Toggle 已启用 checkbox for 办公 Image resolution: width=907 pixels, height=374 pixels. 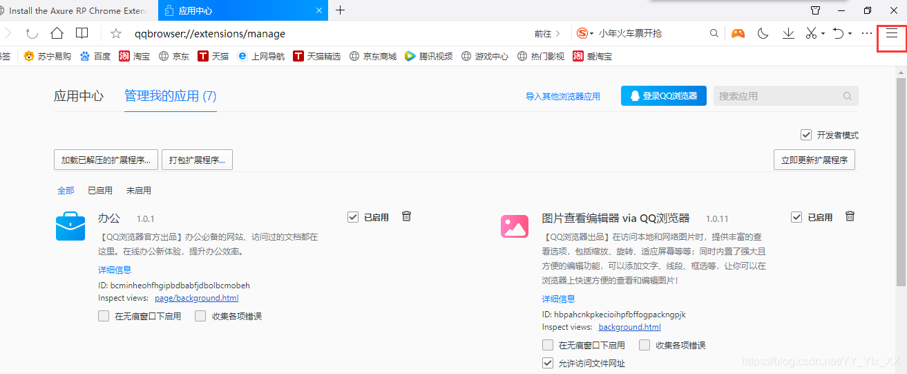[x=353, y=216]
